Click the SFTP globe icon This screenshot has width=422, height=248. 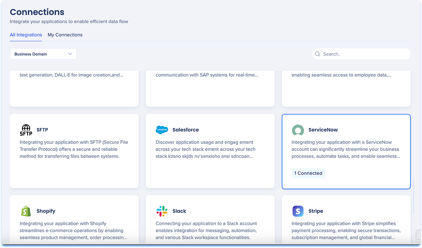pyautogui.click(x=26, y=130)
